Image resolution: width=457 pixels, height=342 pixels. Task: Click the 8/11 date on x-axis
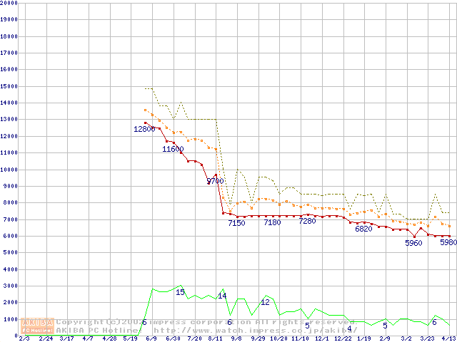pyautogui.click(x=215, y=338)
